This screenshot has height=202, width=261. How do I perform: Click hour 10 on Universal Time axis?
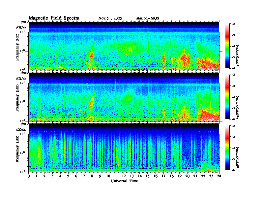coord(108,176)
